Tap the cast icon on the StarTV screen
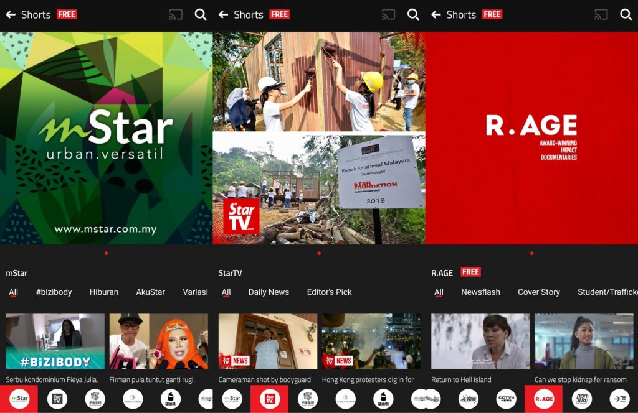This screenshot has height=413, width=638. (x=389, y=15)
